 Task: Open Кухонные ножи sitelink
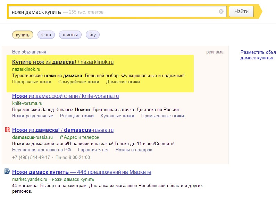click(x=117, y=116)
